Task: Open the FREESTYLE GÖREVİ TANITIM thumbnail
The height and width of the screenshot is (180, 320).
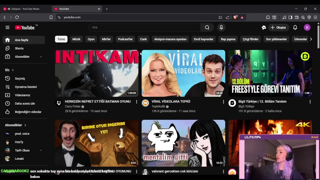Action: click(x=270, y=73)
